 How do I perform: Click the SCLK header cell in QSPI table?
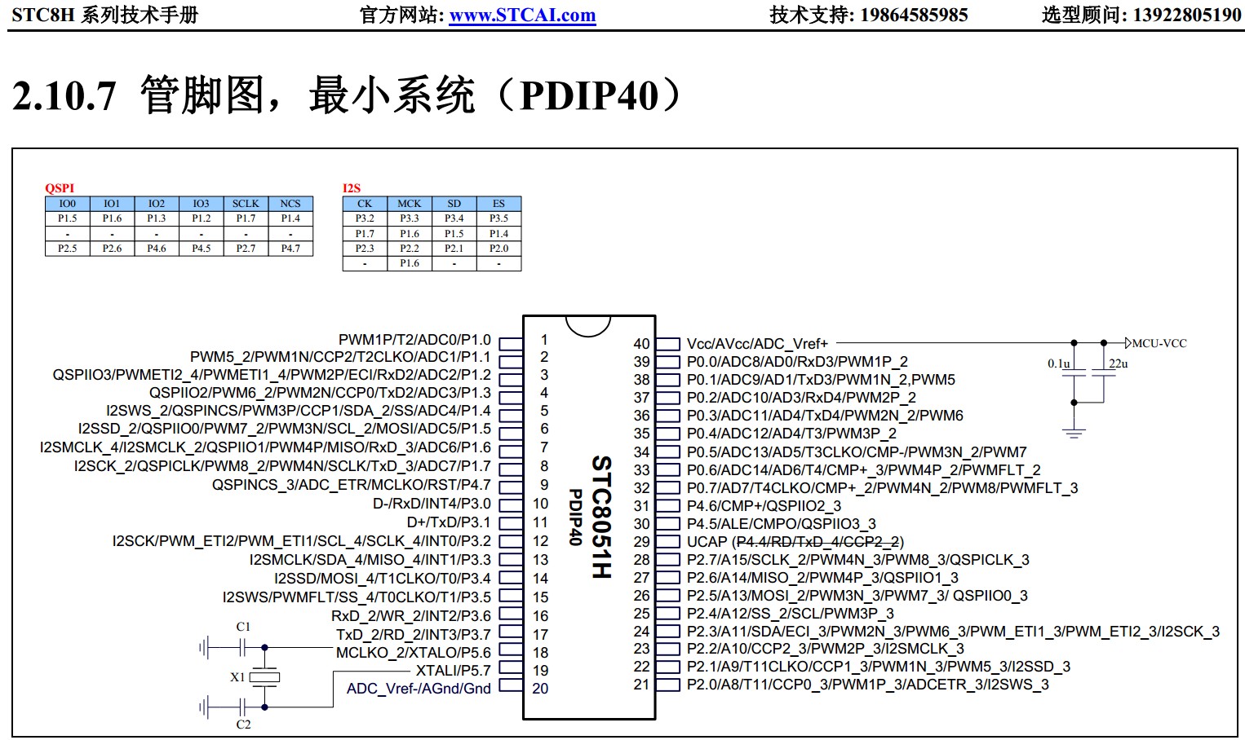246,204
